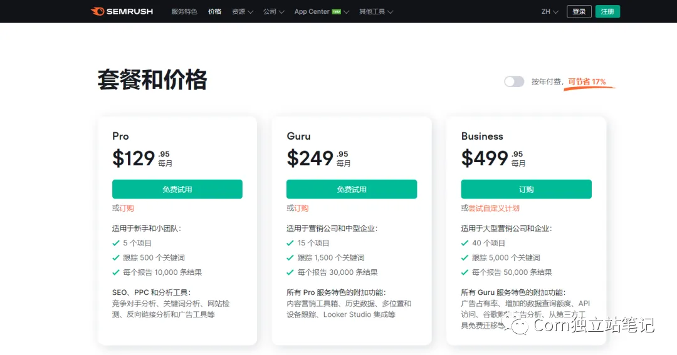Click checkmark beside 每个报告 50,000 条结果
The image size is (677, 355).
tap(464, 272)
